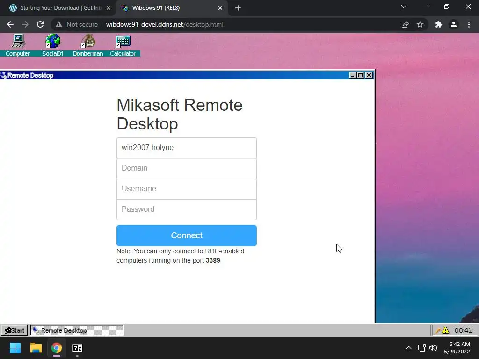Open the 6:42 AM date and time

(457, 348)
